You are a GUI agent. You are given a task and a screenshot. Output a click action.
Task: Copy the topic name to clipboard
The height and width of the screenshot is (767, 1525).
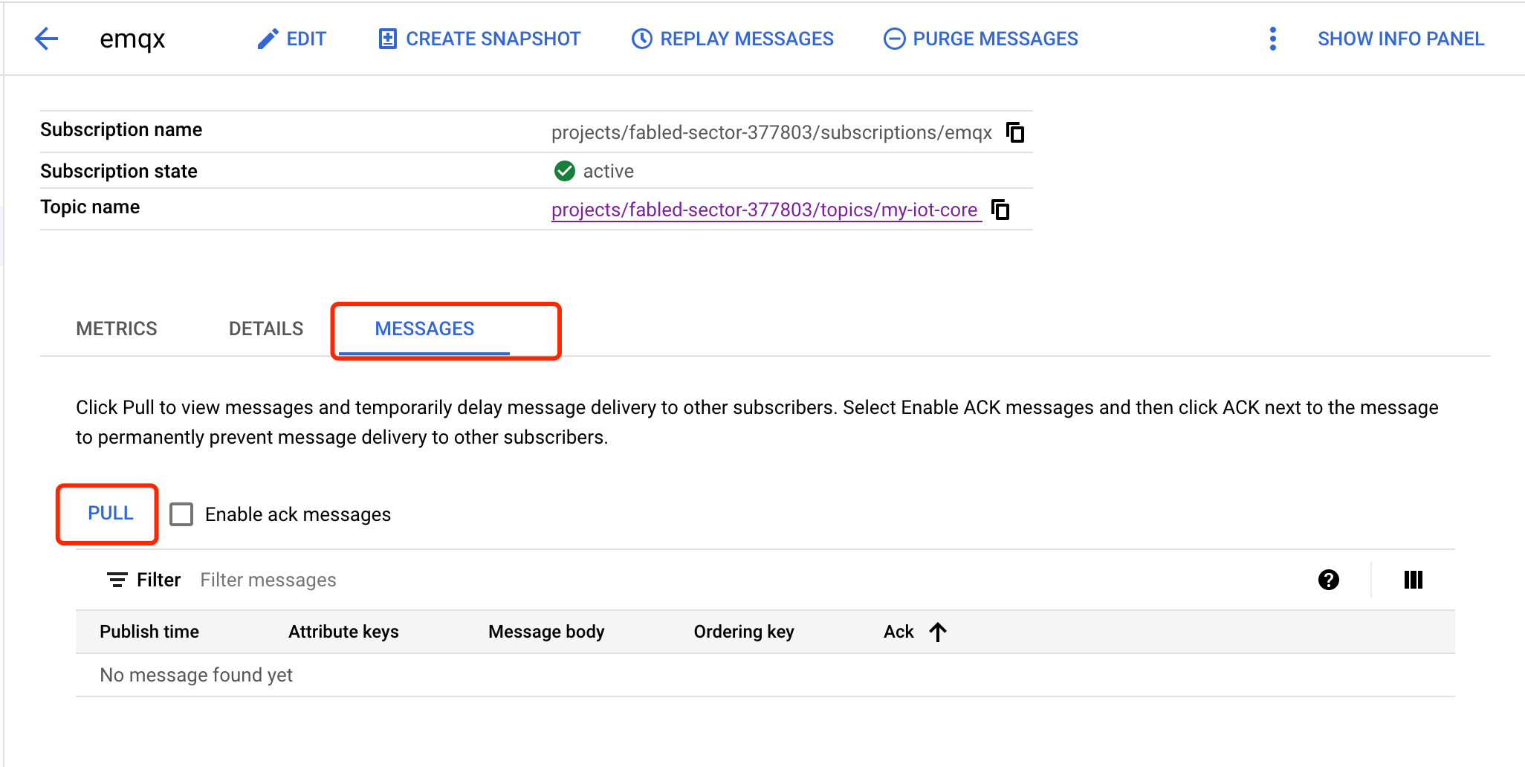point(1001,210)
